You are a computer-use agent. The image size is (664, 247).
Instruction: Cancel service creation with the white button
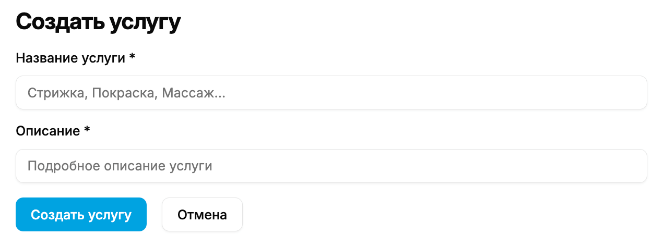(202, 214)
